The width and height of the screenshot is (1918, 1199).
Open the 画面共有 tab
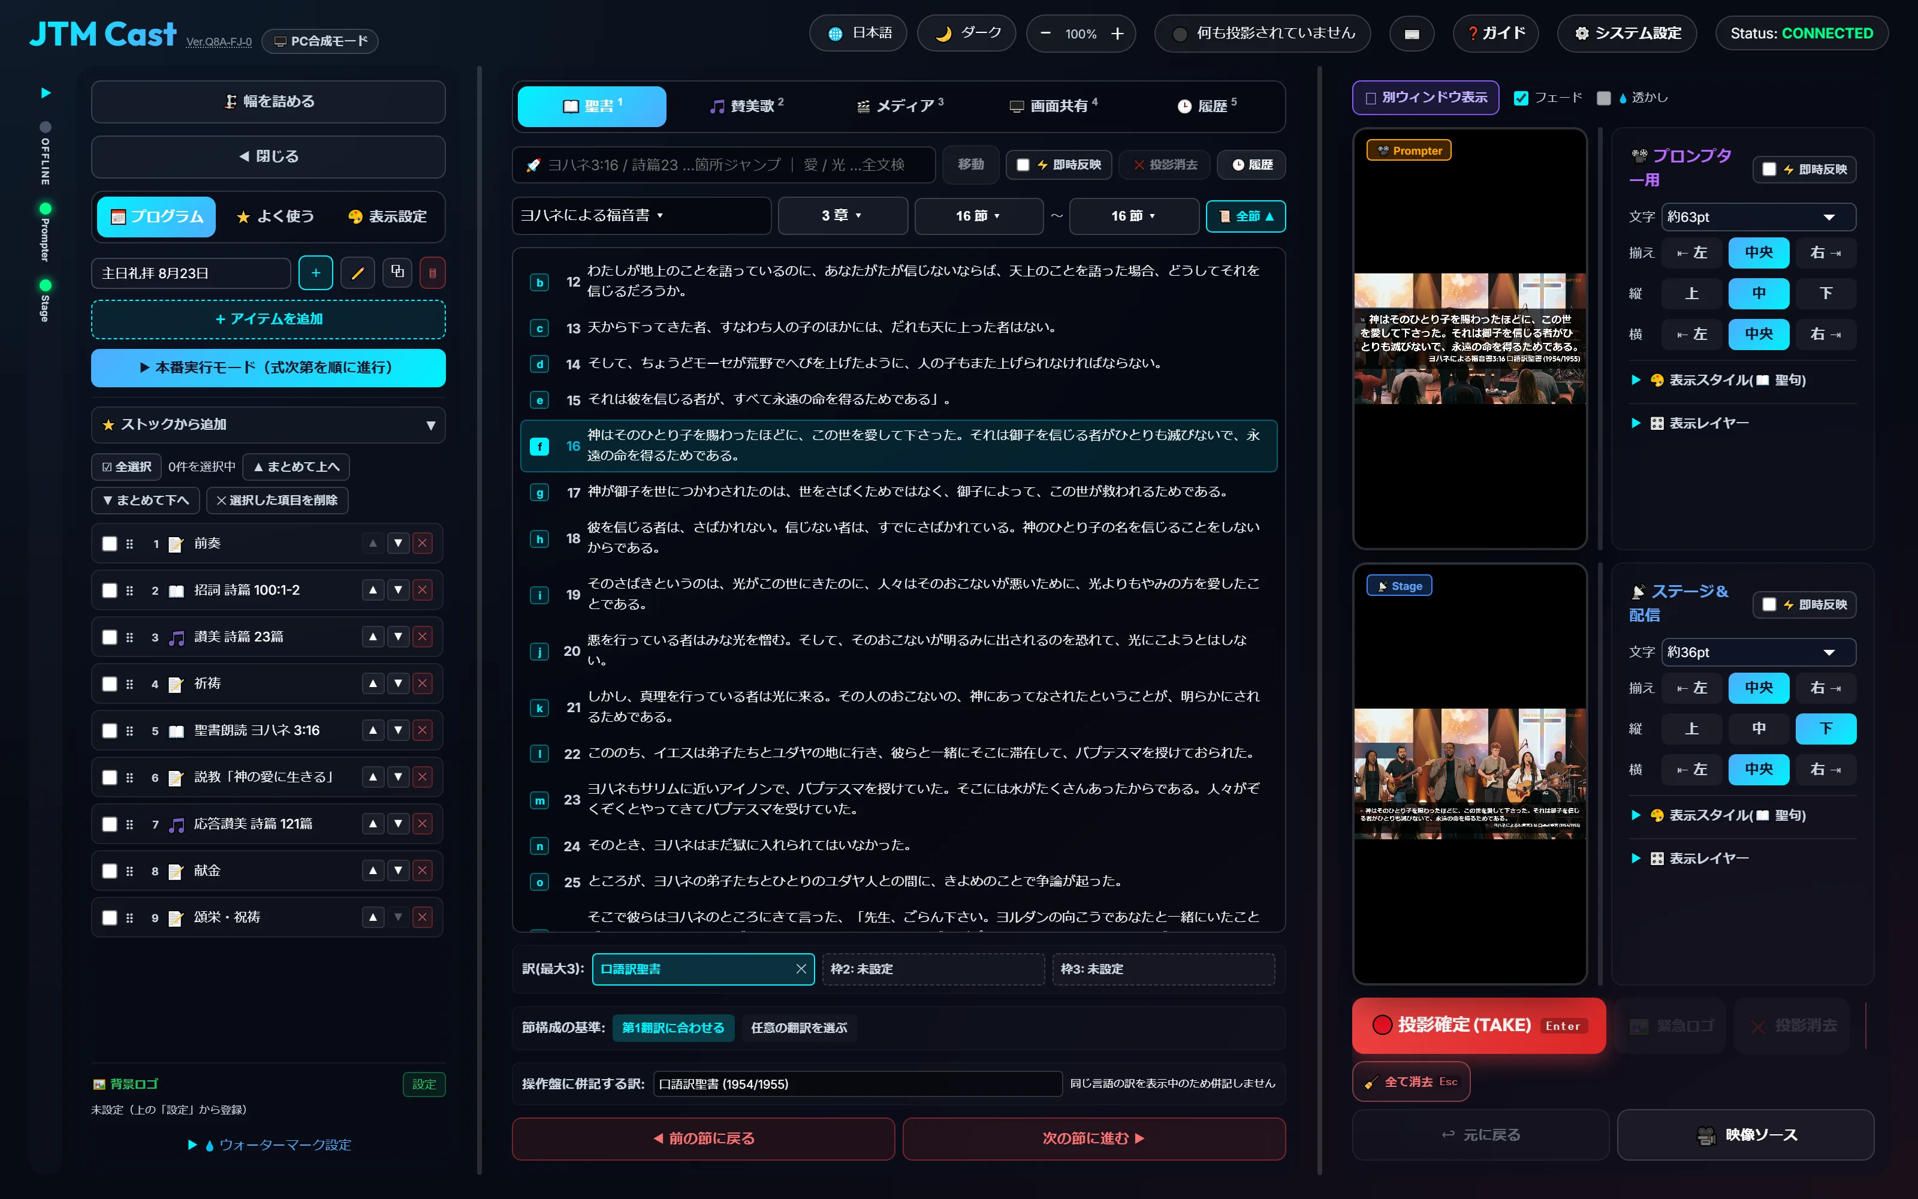click(x=1053, y=106)
